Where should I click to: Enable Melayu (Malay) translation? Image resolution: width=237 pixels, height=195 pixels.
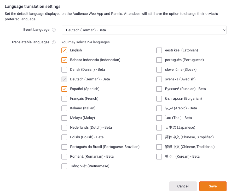coord(64,118)
